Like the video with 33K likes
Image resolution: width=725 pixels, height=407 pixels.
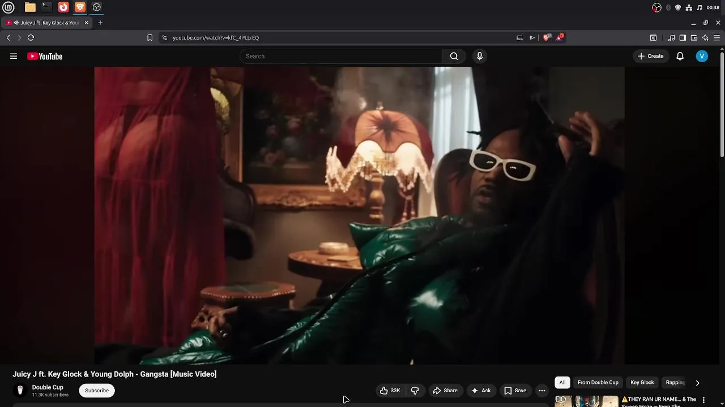point(390,390)
